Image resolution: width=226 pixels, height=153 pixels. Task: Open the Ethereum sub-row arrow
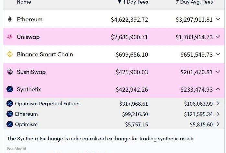218,114
